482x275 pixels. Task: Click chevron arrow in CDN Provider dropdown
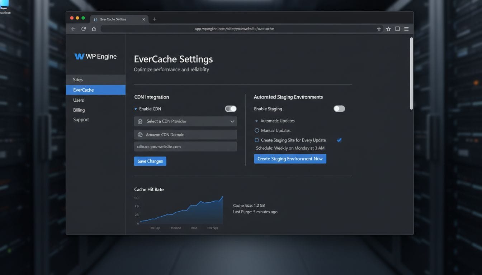(x=232, y=121)
